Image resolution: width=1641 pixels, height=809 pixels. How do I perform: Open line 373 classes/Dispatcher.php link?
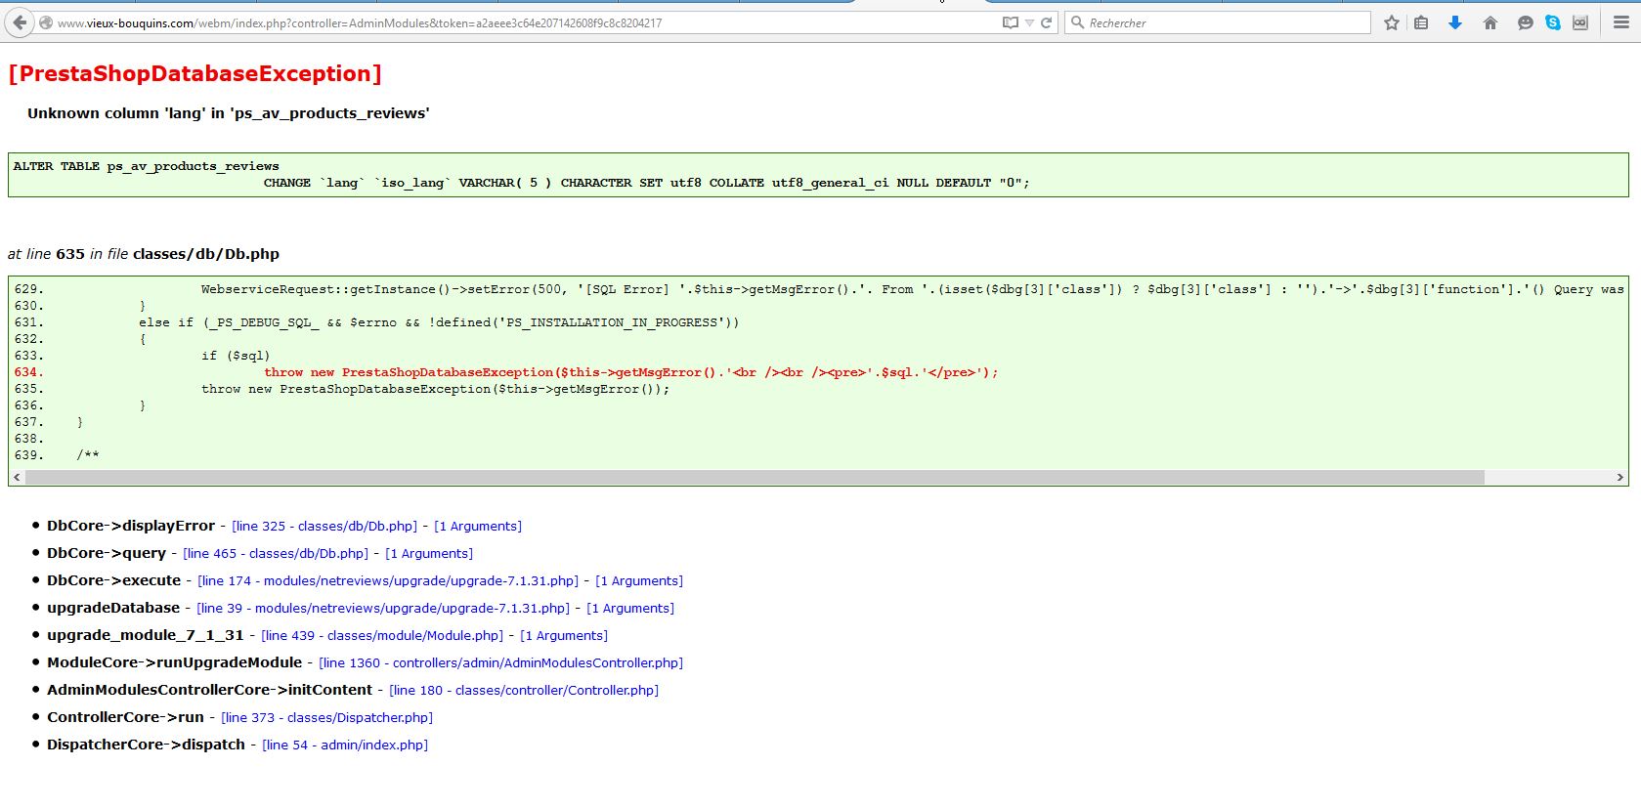[327, 718]
